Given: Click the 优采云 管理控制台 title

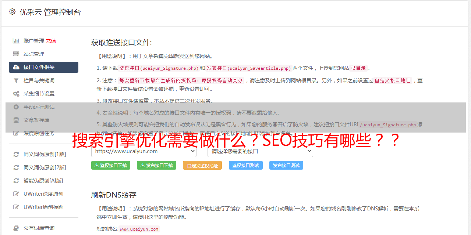Looking at the screenshot, I should [x=50, y=12].
